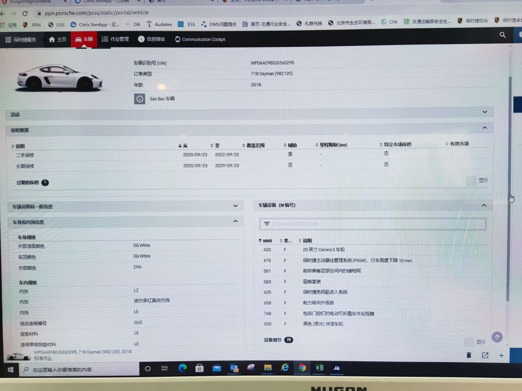Click the browser forward arrow

pyautogui.click(x=13, y=13)
